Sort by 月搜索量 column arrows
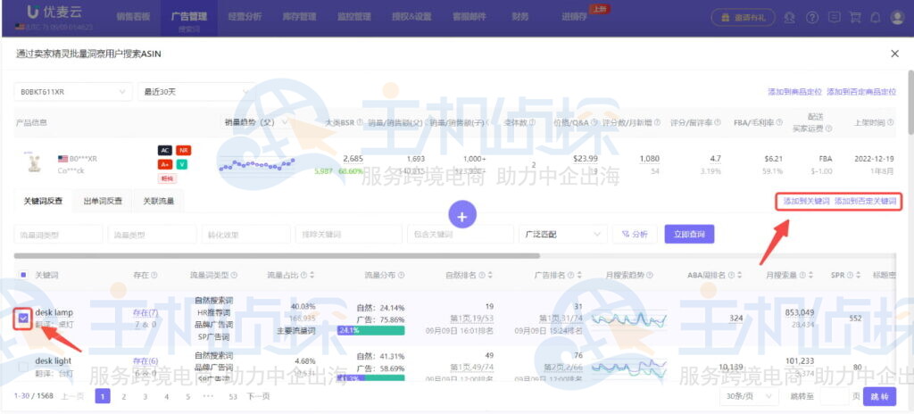Image resolution: width=914 pixels, height=414 pixels. tap(810, 275)
